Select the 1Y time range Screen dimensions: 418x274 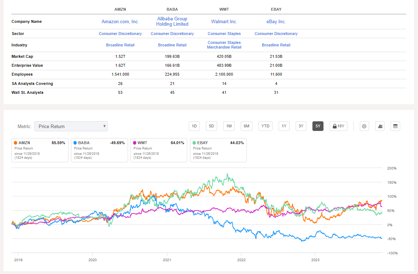(x=284, y=126)
